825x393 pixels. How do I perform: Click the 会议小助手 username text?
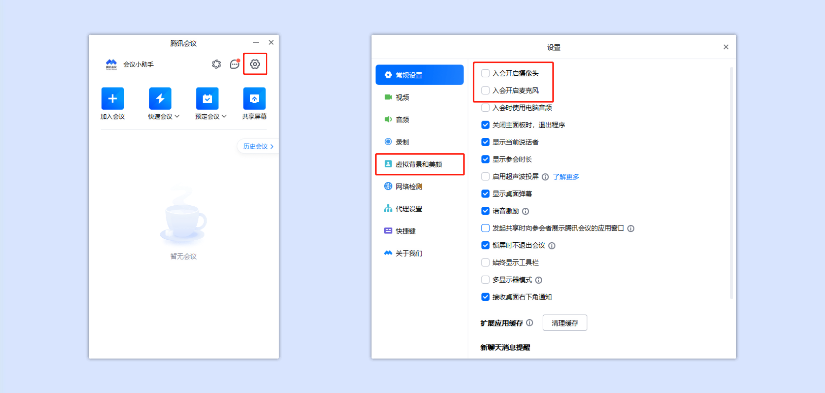pos(139,64)
